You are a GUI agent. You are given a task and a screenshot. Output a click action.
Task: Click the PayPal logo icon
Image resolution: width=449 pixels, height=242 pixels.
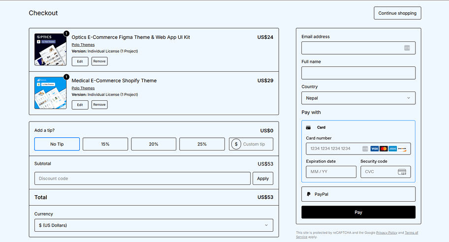point(309,194)
